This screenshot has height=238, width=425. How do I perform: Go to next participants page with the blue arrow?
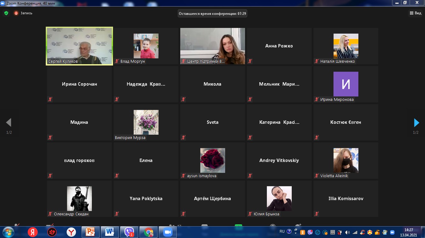coord(416,123)
